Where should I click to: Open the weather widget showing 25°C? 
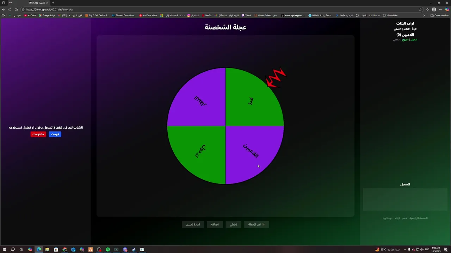coord(387,249)
